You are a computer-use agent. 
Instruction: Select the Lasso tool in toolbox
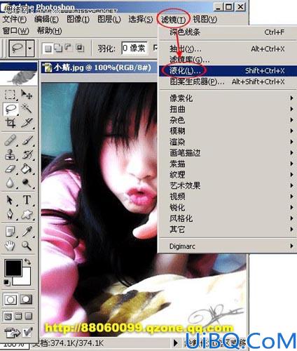click(11, 109)
